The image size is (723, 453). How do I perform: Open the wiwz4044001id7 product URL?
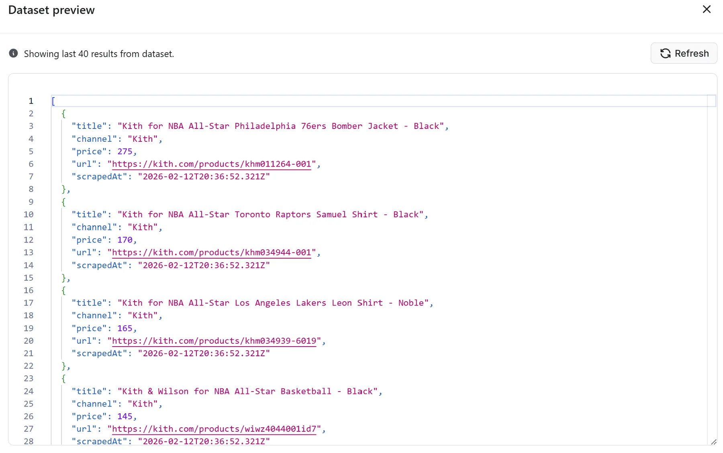pos(214,429)
